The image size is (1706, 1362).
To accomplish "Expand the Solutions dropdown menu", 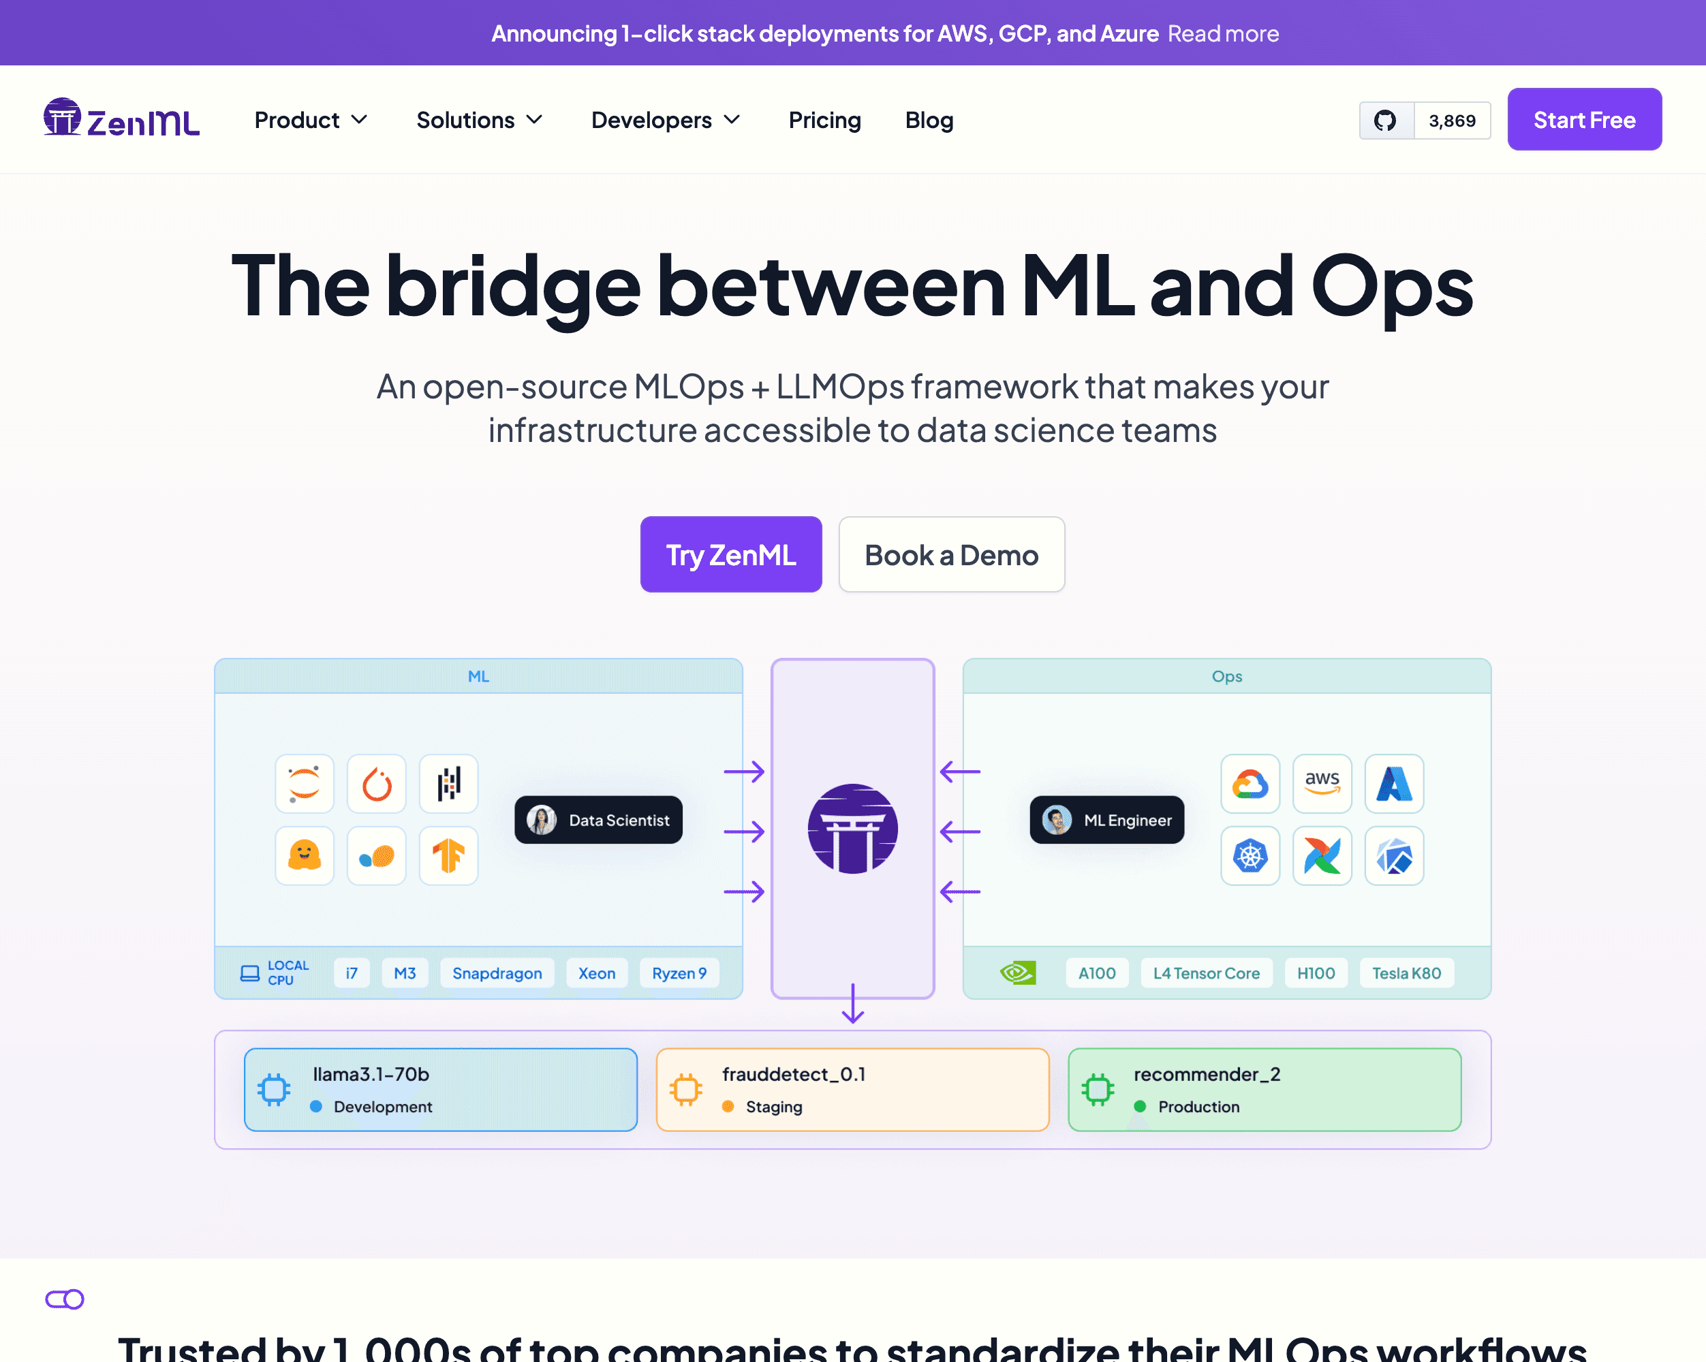I will pyautogui.click(x=480, y=121).
